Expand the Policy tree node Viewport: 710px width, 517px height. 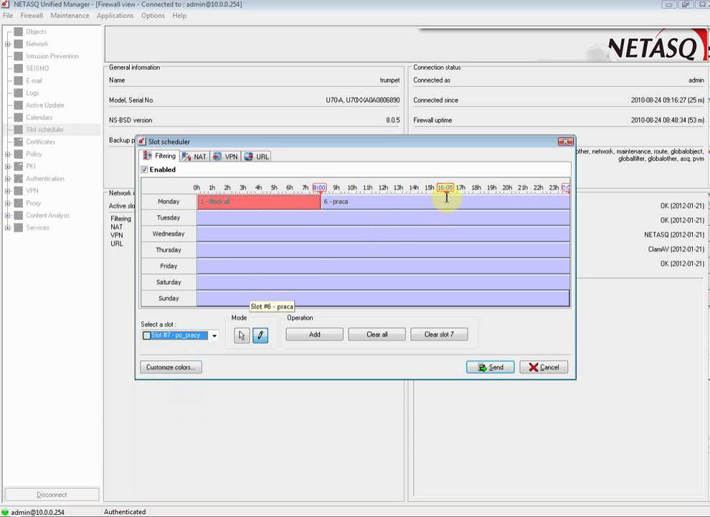point(8,154)
